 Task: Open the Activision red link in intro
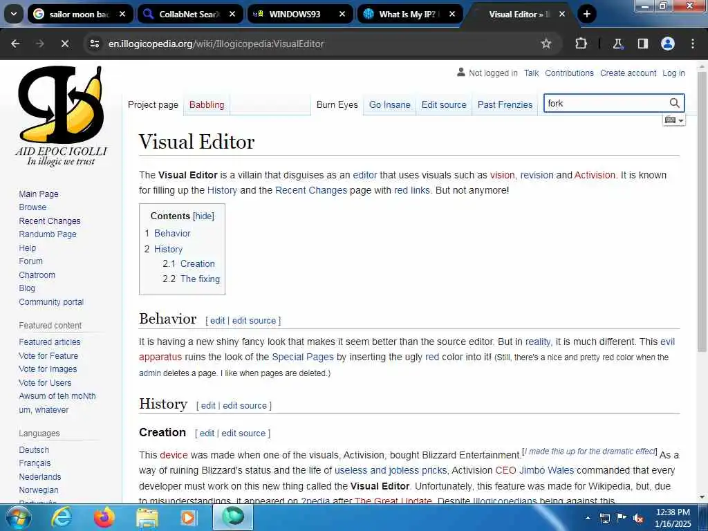pos(595,175)
